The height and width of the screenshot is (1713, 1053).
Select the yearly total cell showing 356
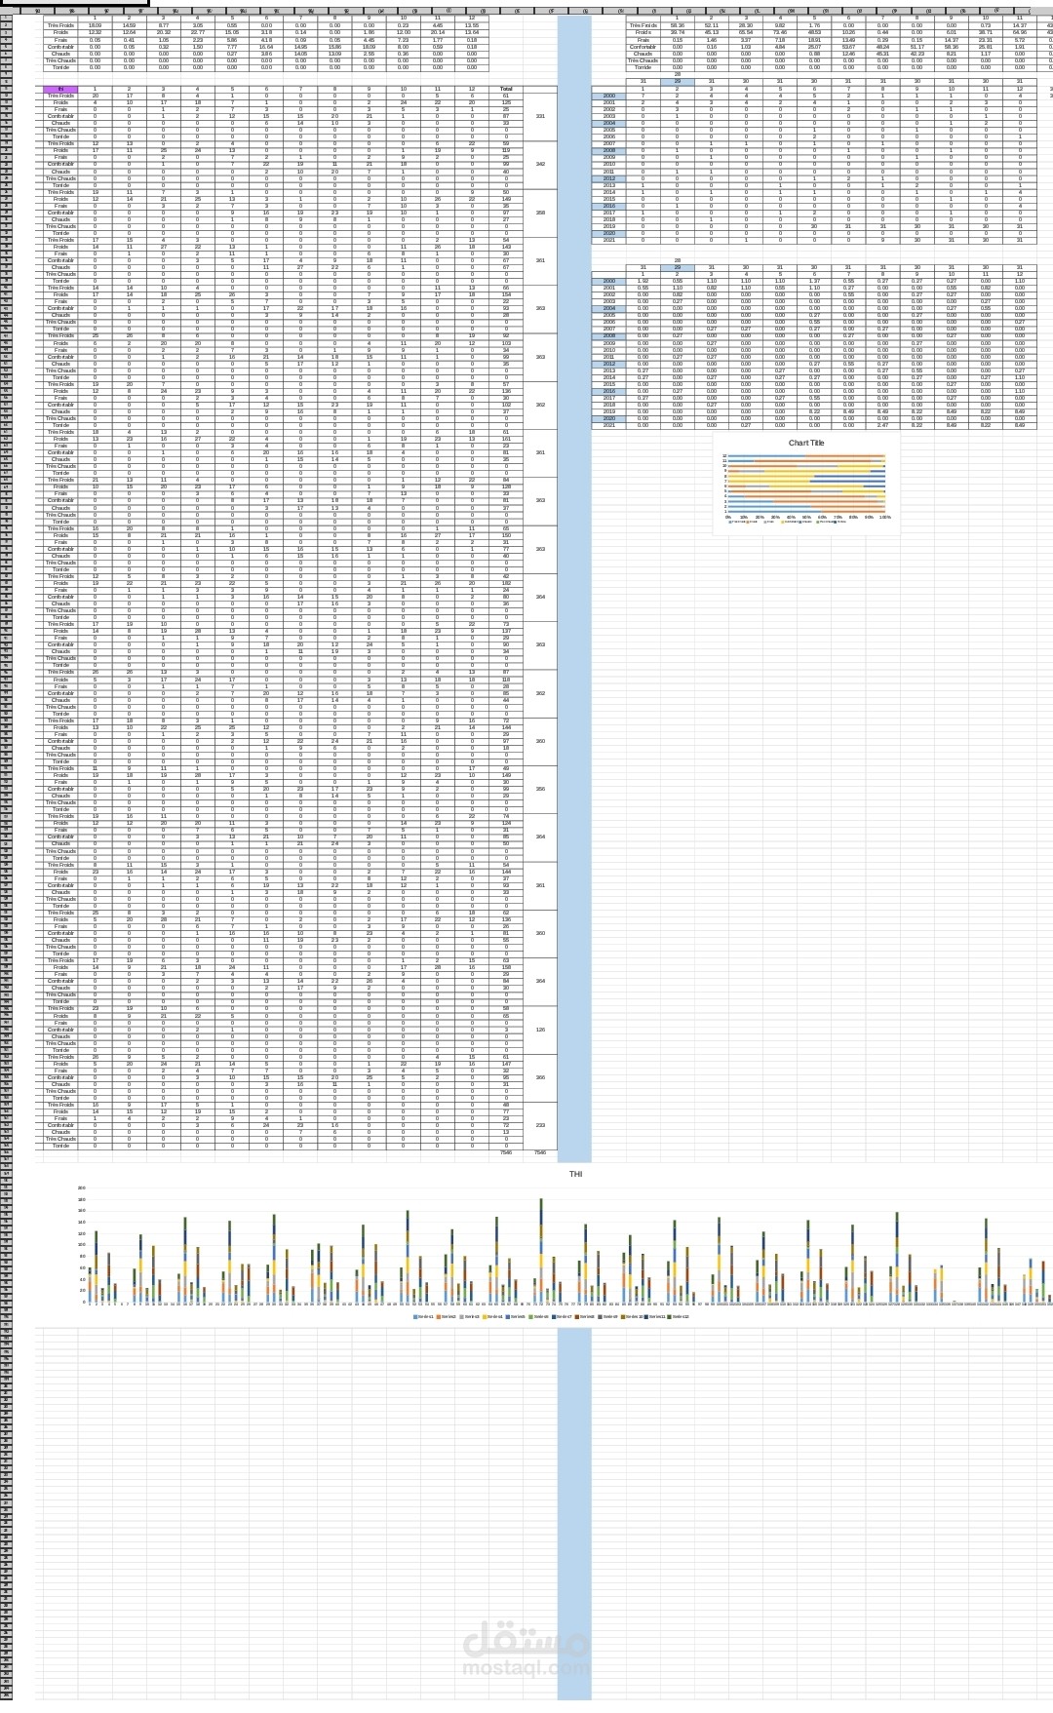[540, 789]
